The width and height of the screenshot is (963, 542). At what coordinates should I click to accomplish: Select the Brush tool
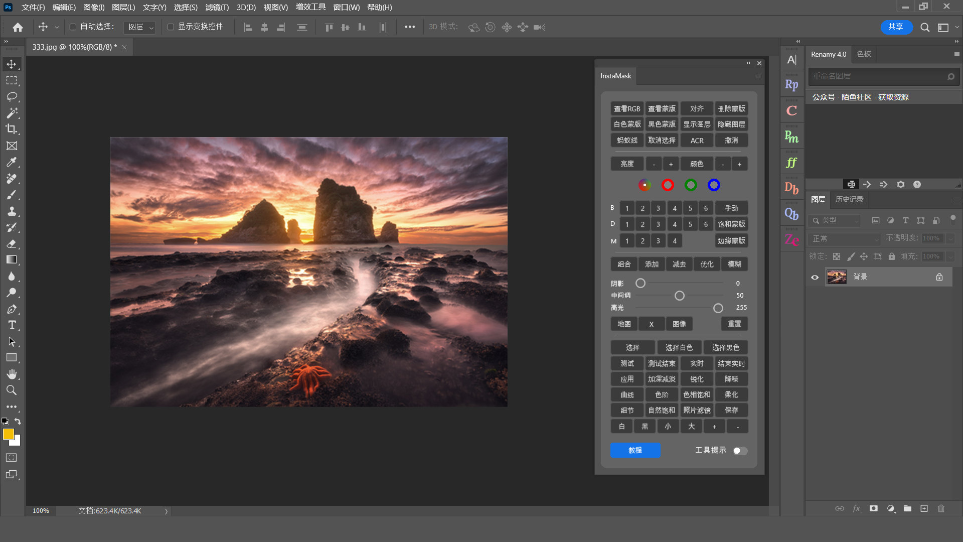coord(12,195)
